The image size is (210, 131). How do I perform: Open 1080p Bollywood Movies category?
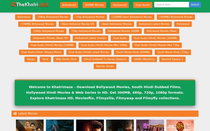[53, 17]
